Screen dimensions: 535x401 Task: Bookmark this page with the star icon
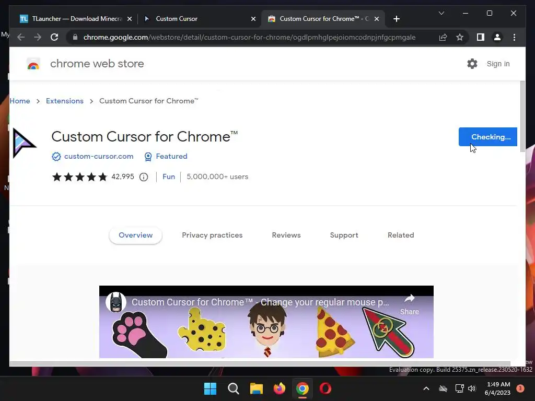click(460, 37)
